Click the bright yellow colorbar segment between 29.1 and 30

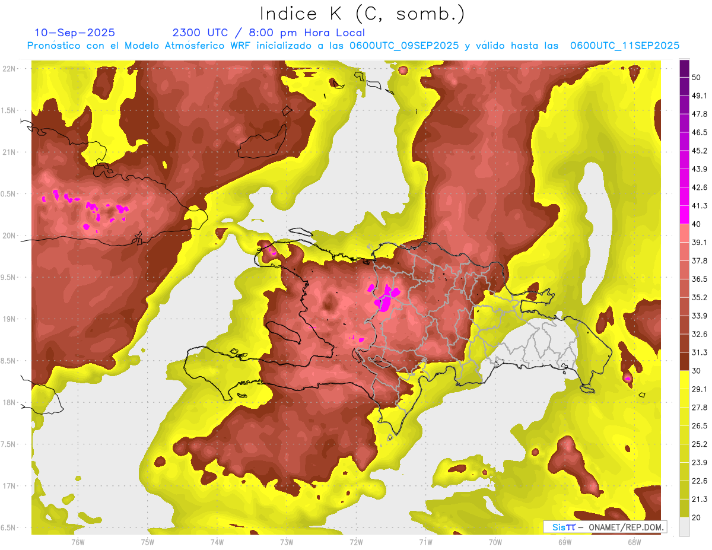685,380
